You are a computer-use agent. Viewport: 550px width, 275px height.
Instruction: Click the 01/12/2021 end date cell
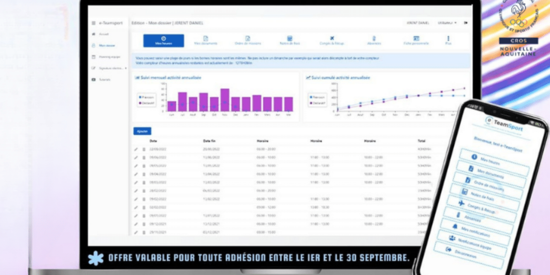pos(211,232)
